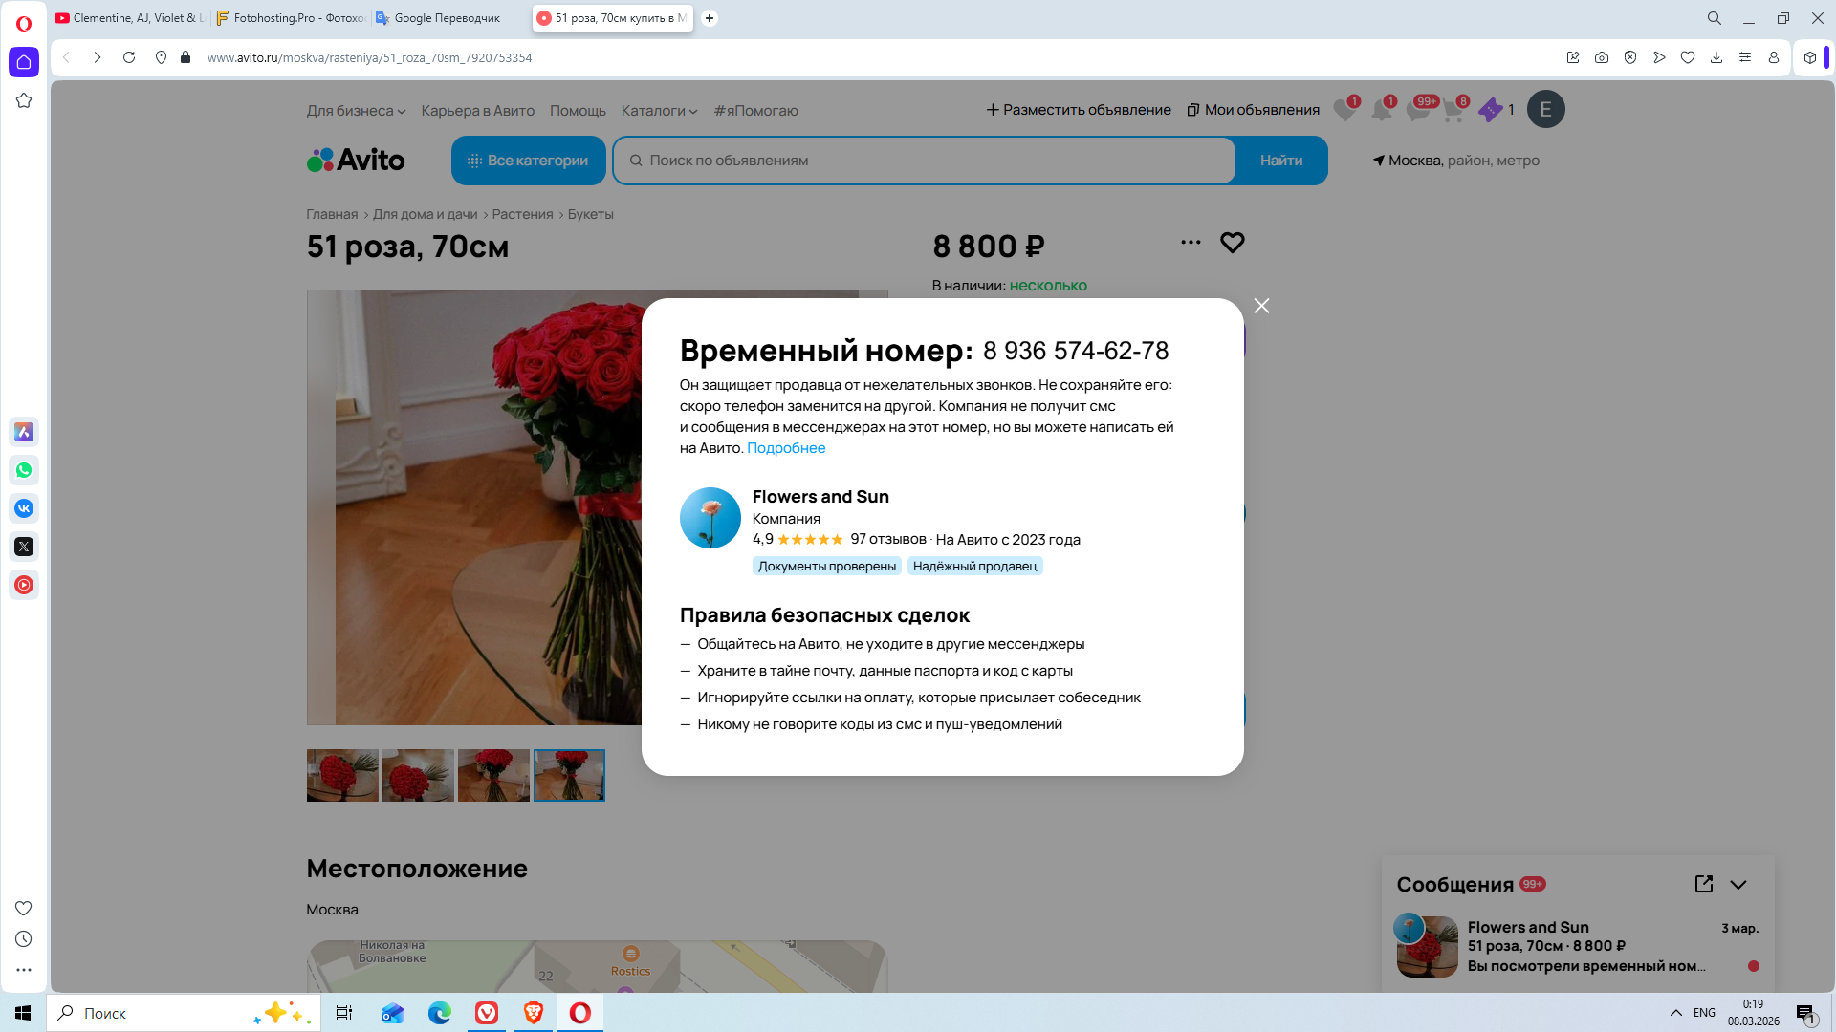Open X Twitter sidebar panel
Image resolution: width=1836 pixels, height=1032 pixels.
[24, 547]
